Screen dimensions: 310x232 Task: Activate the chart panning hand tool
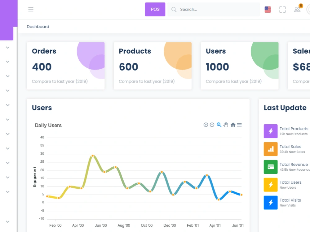[x=226, y=125]
